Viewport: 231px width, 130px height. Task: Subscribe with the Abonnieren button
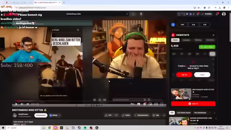coord(41,115)
